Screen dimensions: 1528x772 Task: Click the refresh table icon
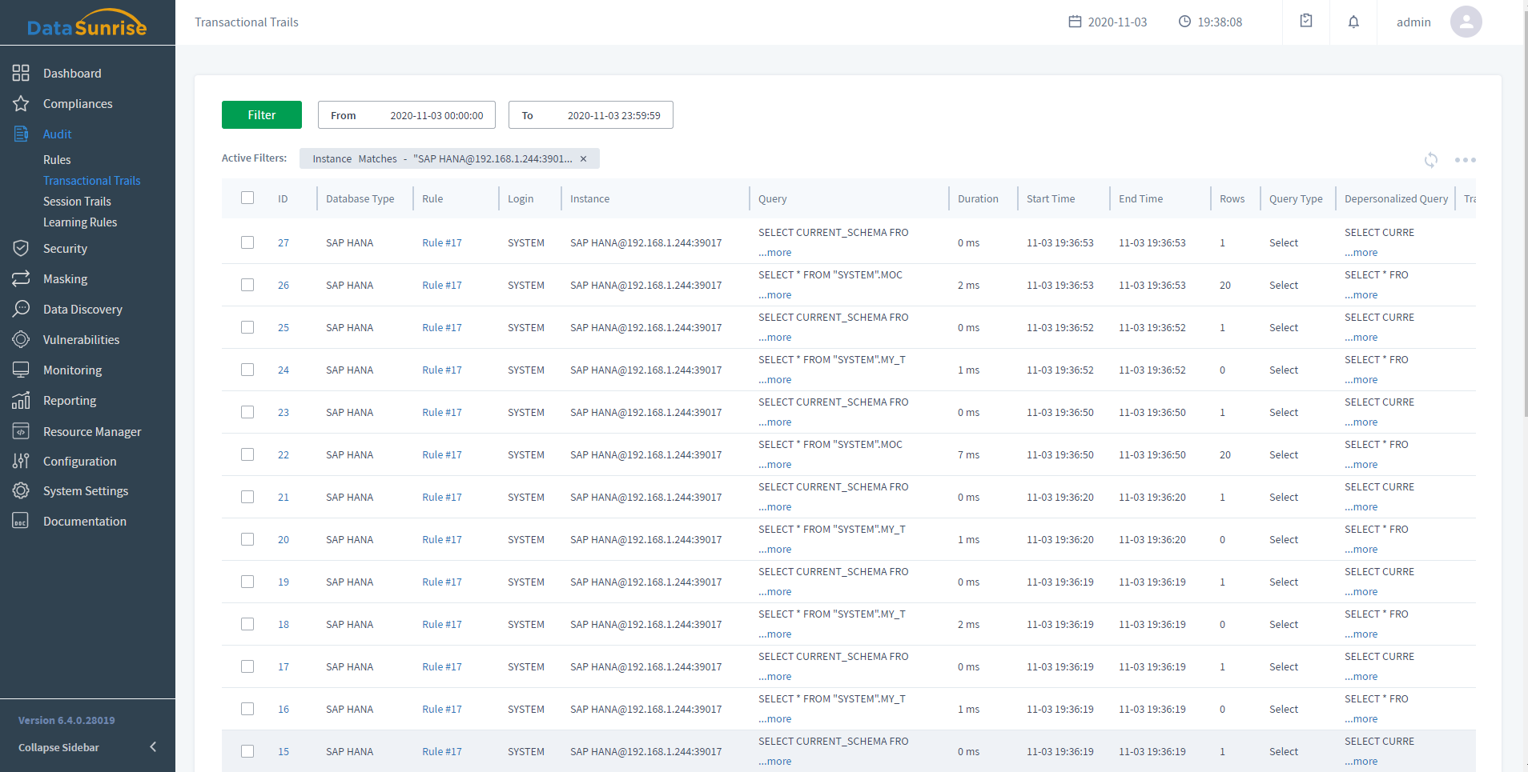(x=1431, y=160)
